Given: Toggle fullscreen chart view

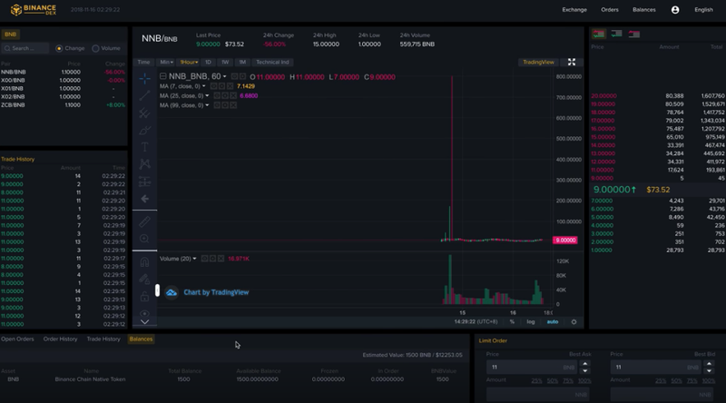Looking at the screenshot, I should point(572,63).
